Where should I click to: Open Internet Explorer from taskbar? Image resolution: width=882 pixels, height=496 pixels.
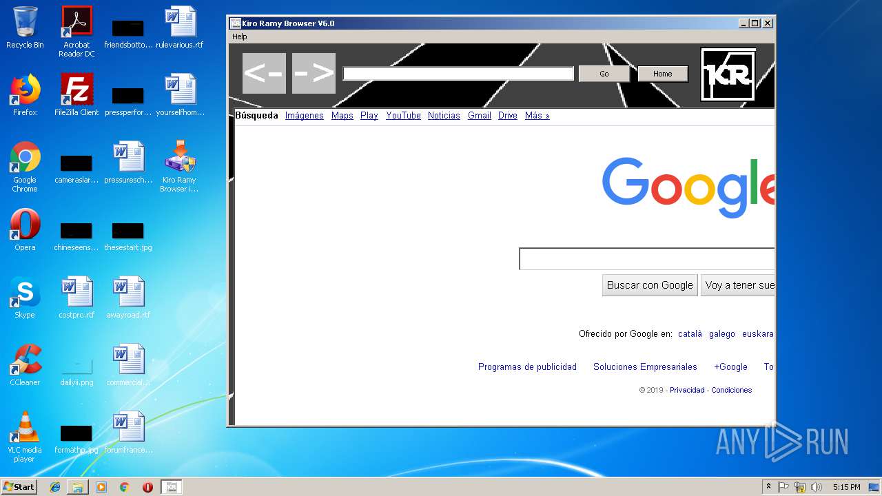pyautogui.click(x=55, y=487)
